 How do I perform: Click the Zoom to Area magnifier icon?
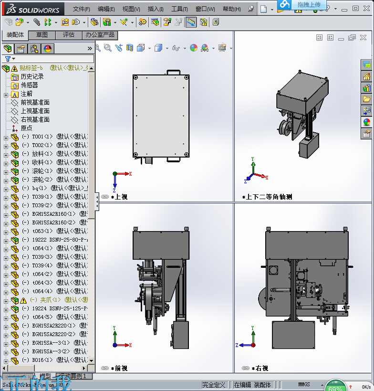[x=107, y=48]
